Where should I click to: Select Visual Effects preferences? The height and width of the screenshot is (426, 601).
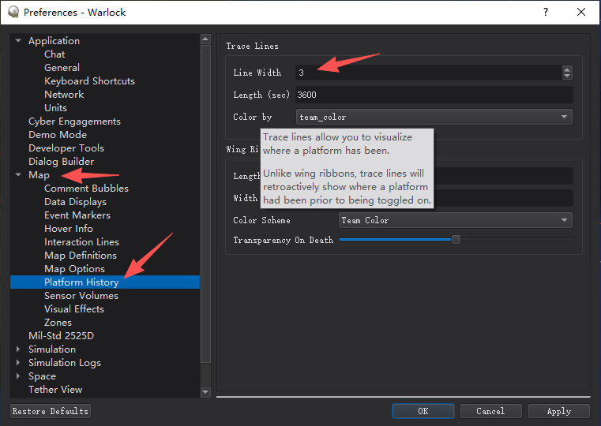point(74,309)
